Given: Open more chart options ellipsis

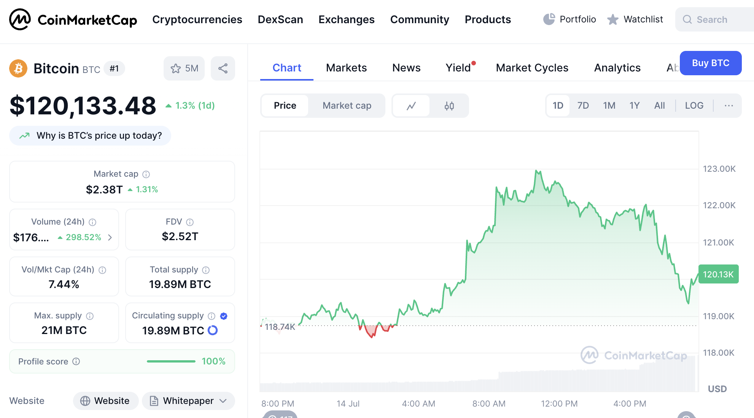Looking at the screenshot, I should [729, 106].
